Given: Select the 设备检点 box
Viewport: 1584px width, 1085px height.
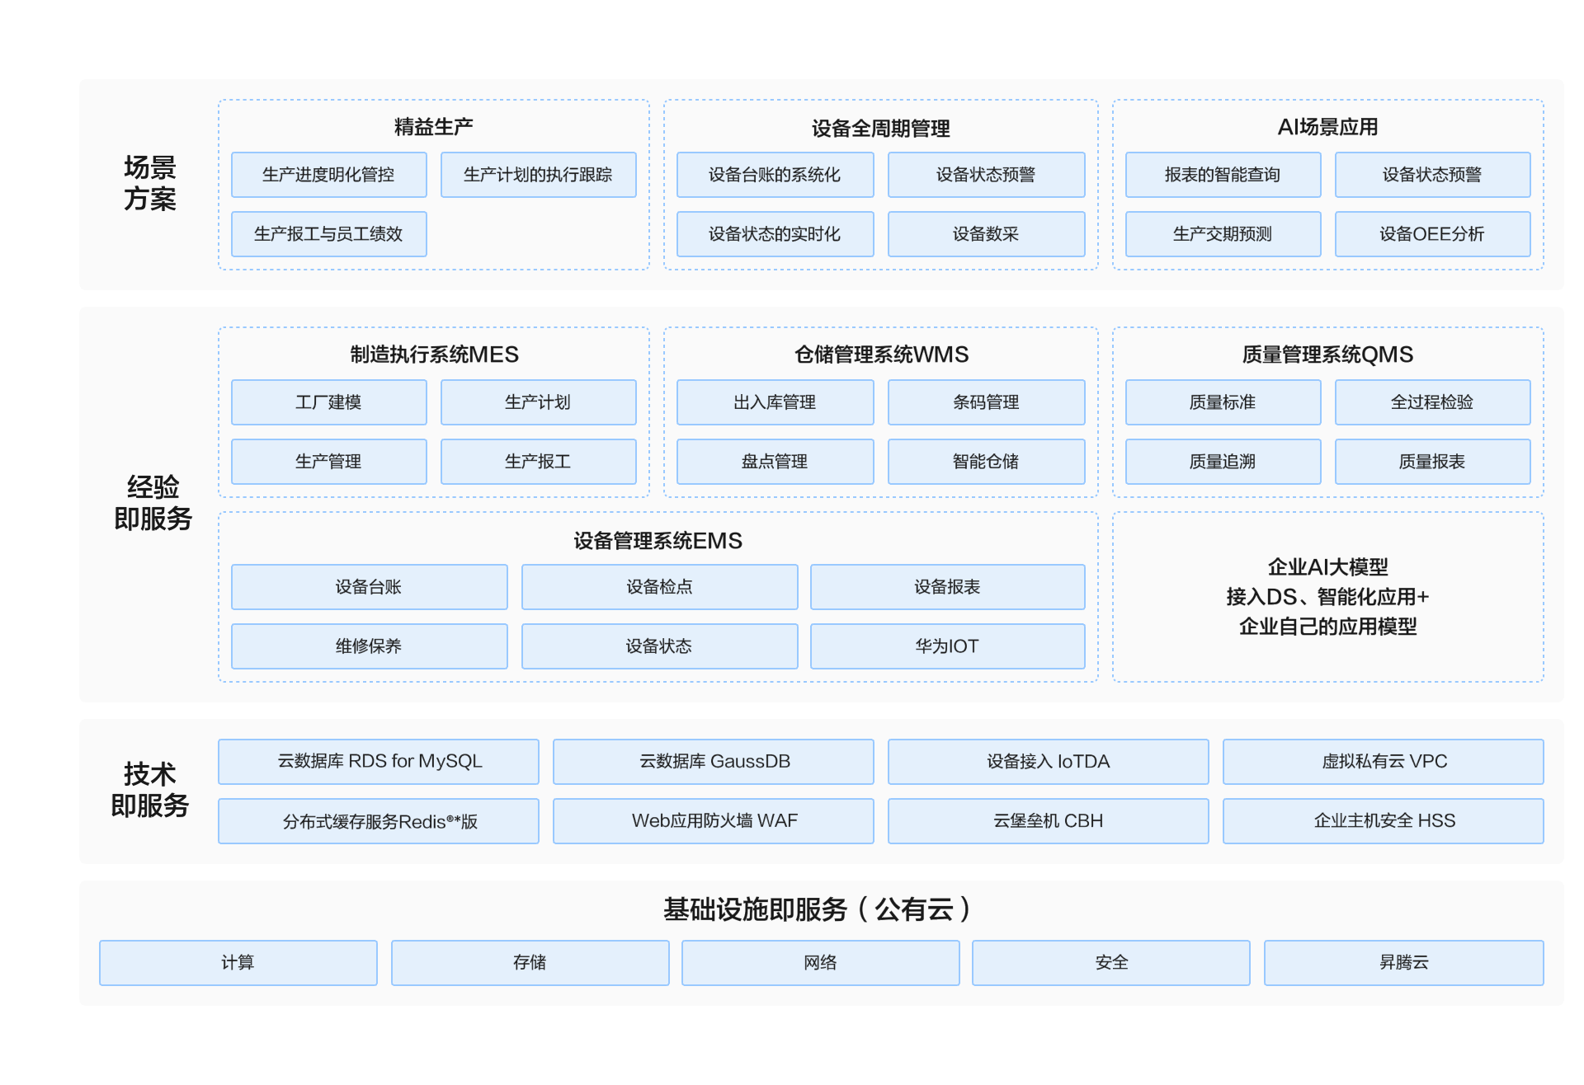Looking at the screenshot, I should [659, 587].
